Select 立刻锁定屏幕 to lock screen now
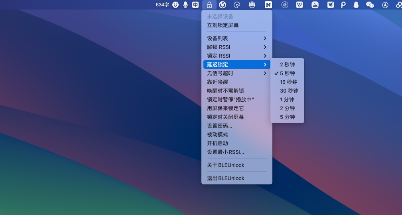This screenshot has height=215, width=402. point(236,25)
